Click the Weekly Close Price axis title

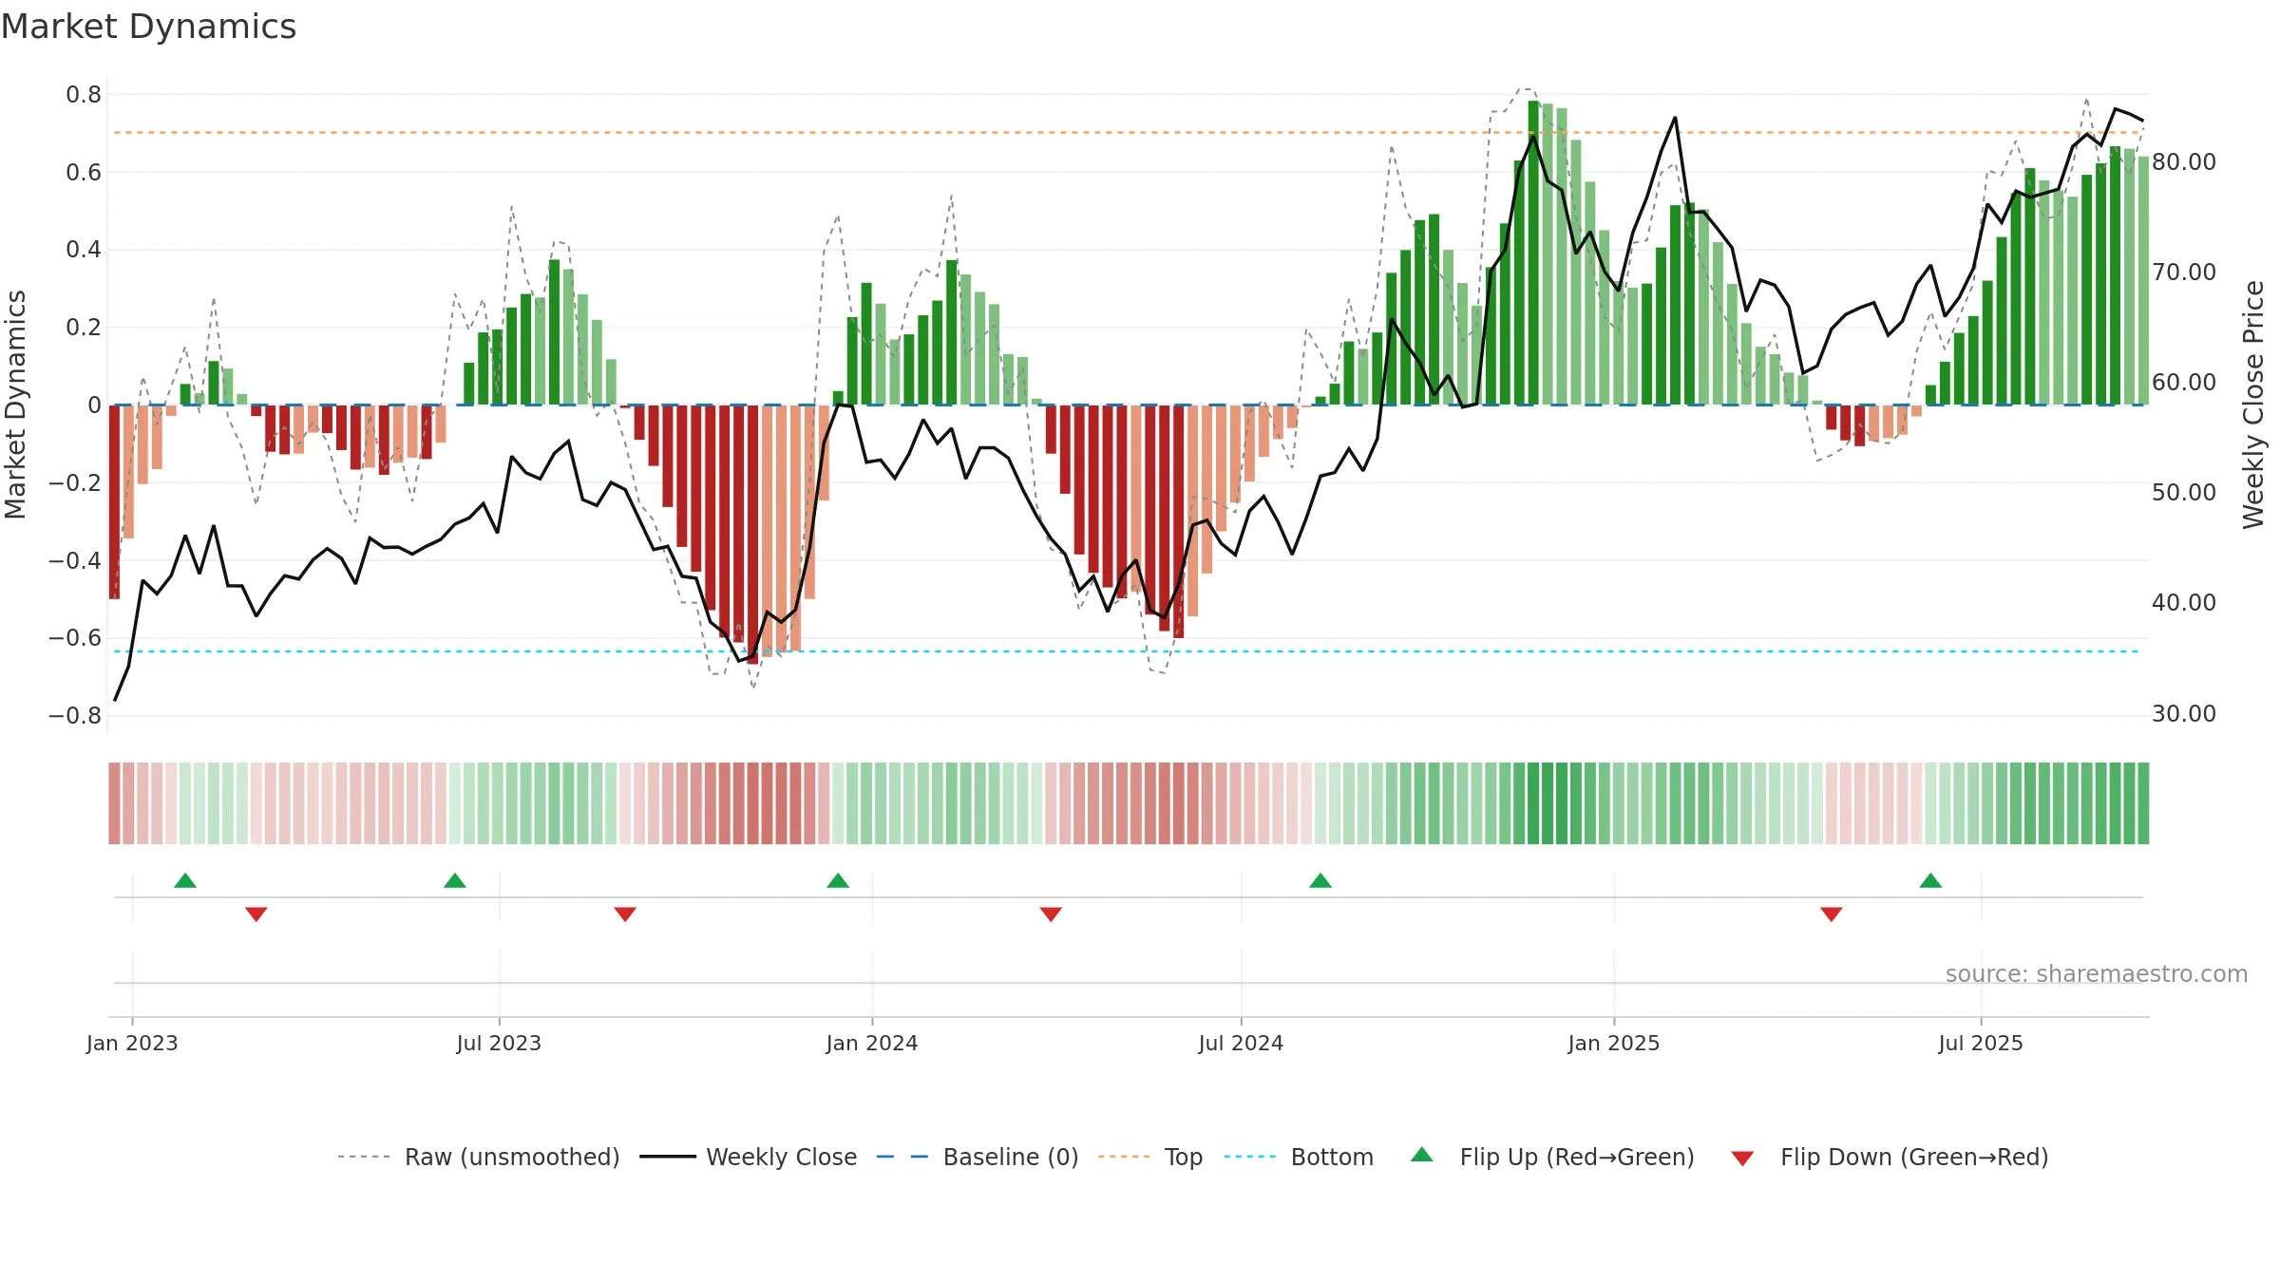click(2253, 405)
